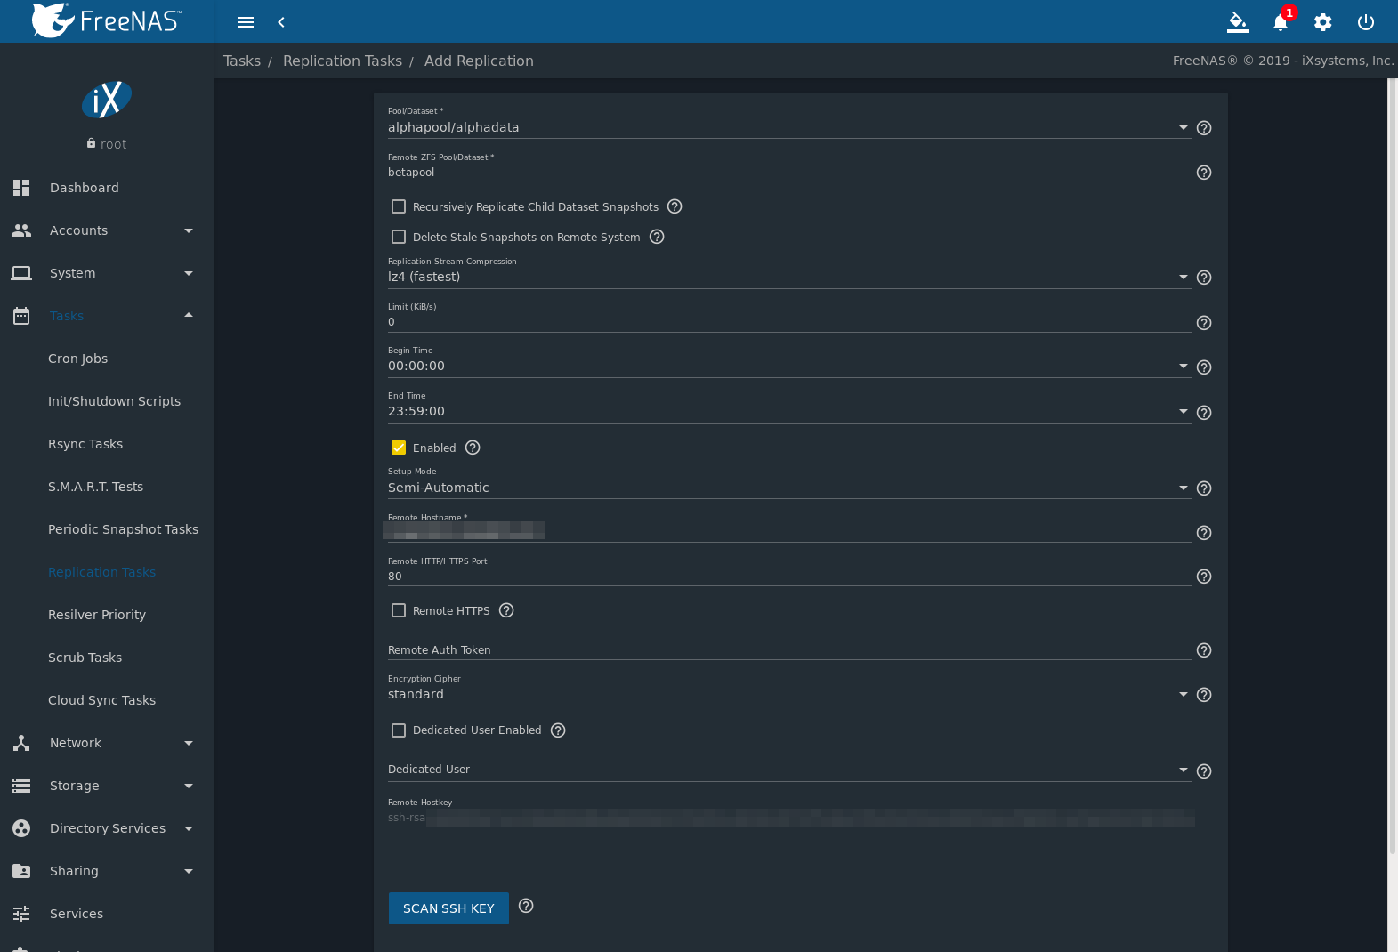Go to Resilver Priority

click(107, 615)
